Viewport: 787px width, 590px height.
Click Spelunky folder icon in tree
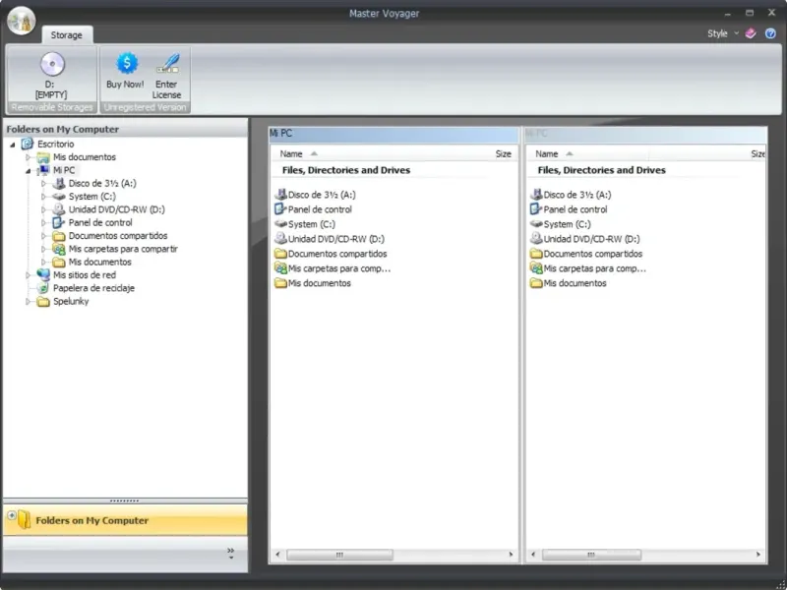(x=43, y=302)
